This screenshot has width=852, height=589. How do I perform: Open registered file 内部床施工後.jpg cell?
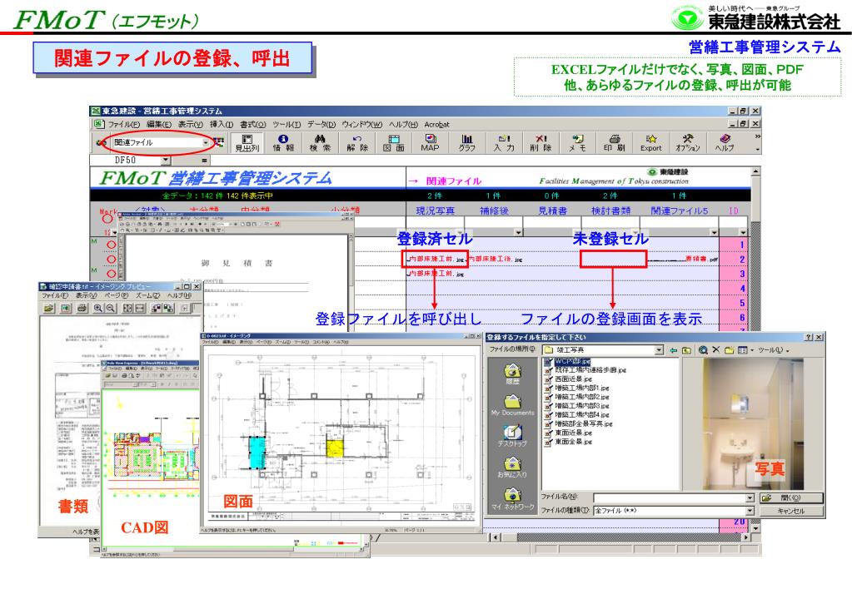tap(496, 260)
